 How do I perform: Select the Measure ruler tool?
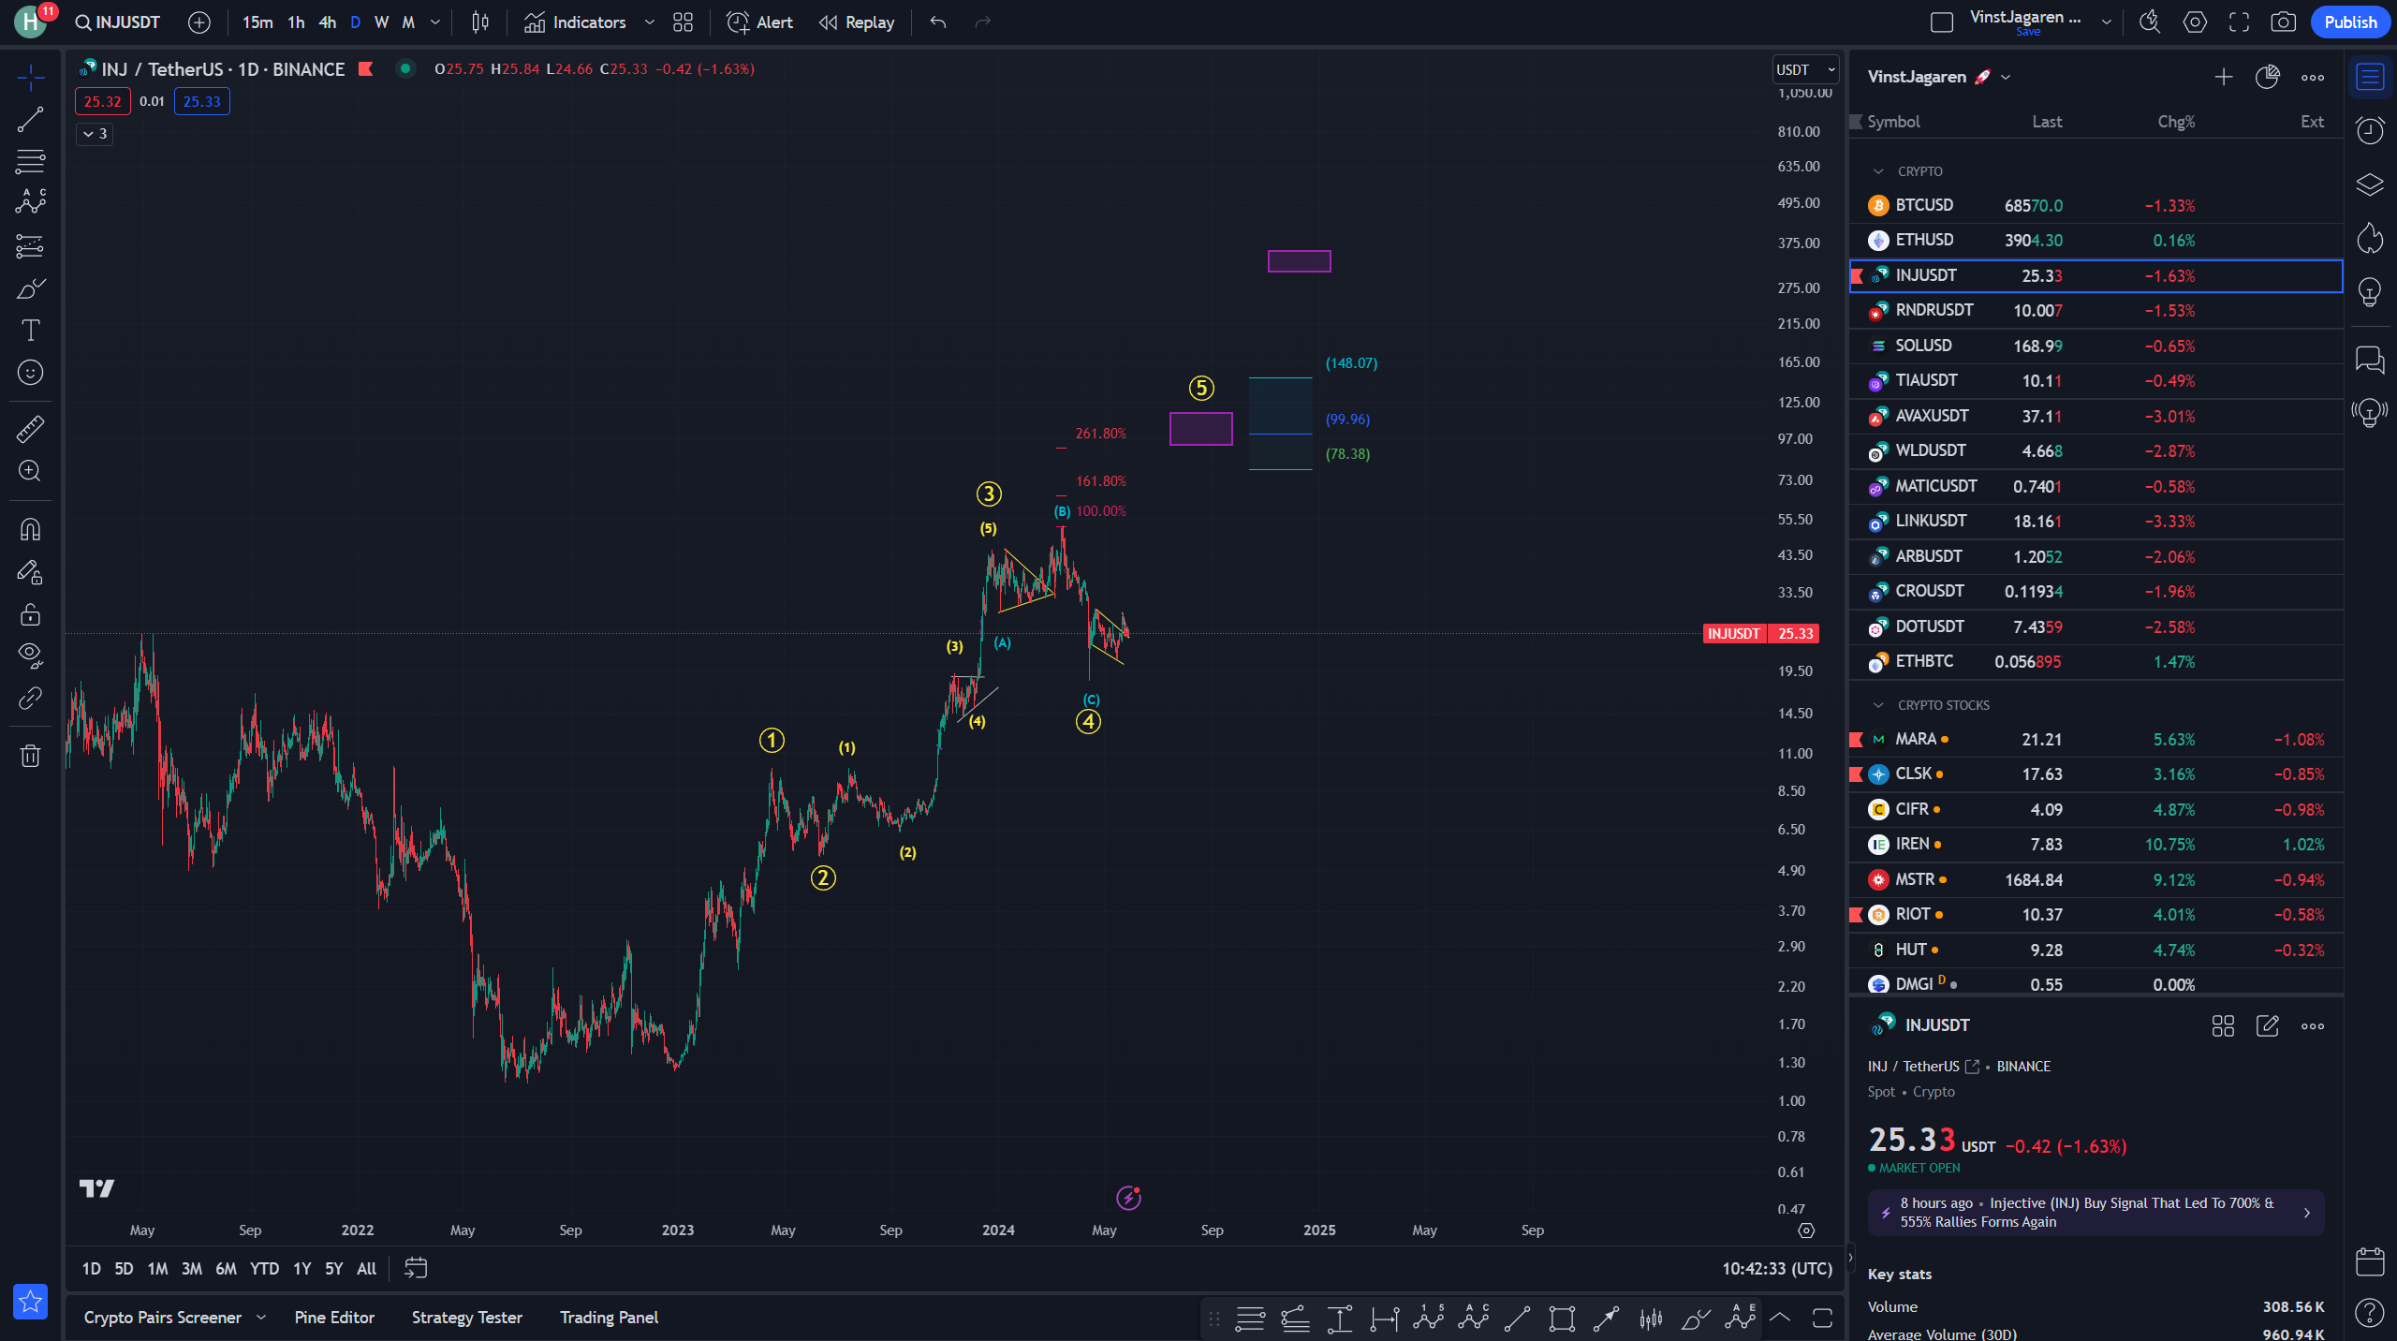point(30,429)
